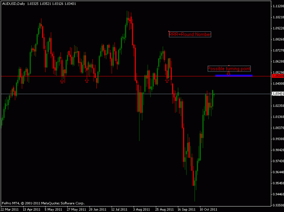Select the 'Possible turning point' text label

(229, 69)
